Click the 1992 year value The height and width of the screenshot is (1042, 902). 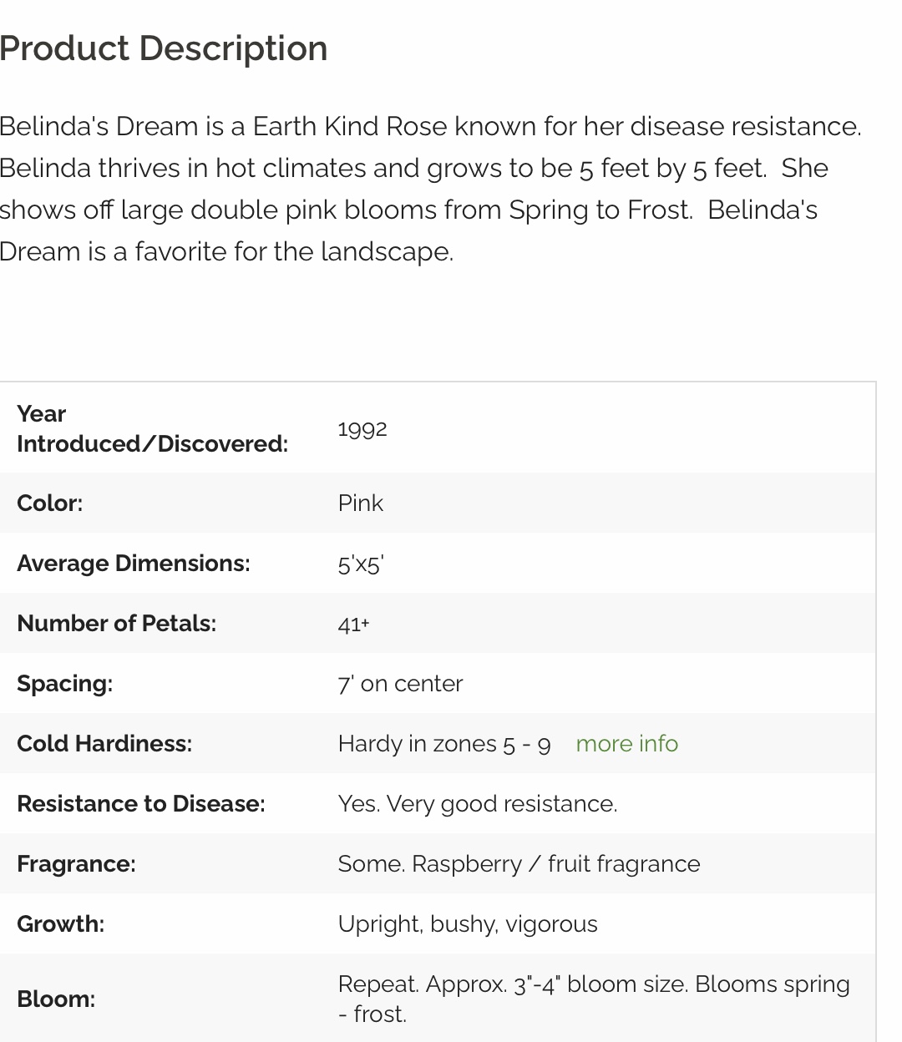(362, 428)
